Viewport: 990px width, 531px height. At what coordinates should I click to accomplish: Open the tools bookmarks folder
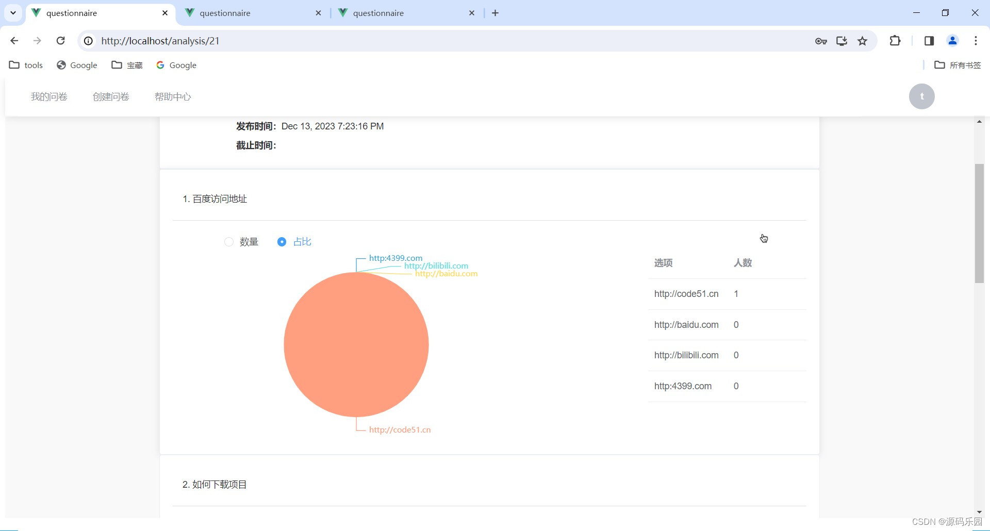coord(26,65)
